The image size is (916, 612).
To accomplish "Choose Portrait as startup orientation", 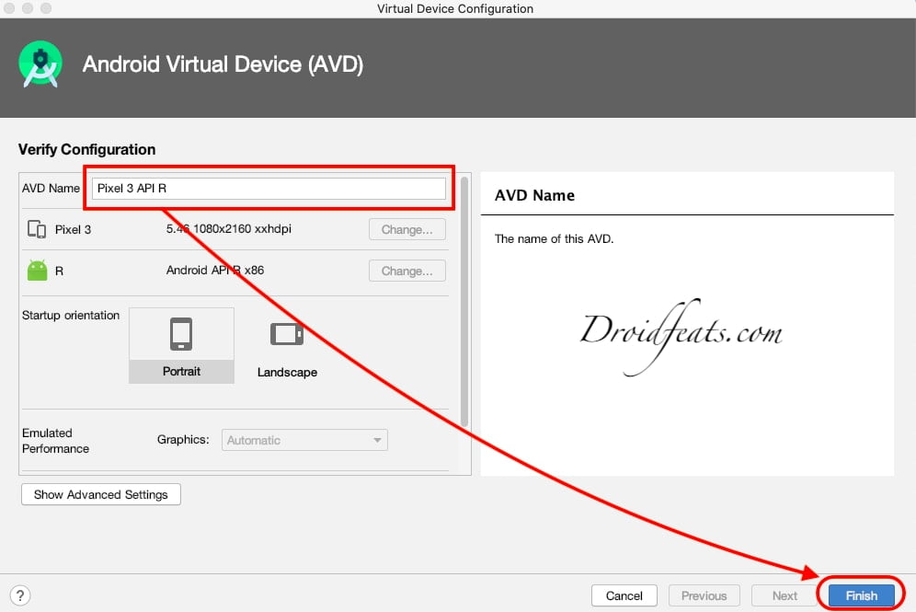I will (181, 372).
